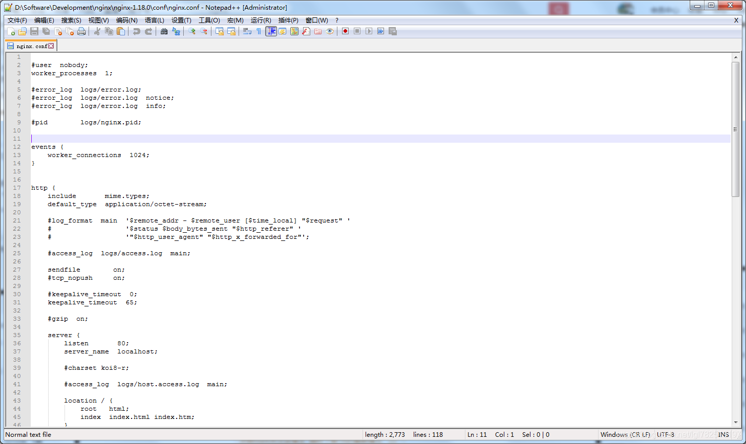Click the menu bar X to close document
Screen dimensions: 746x444
(x=736, y=20)
